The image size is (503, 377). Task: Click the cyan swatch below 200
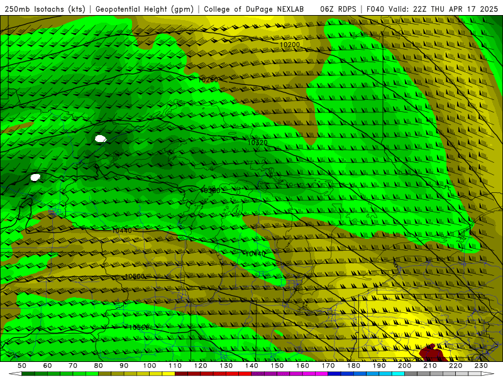click(x=398, y=374)
